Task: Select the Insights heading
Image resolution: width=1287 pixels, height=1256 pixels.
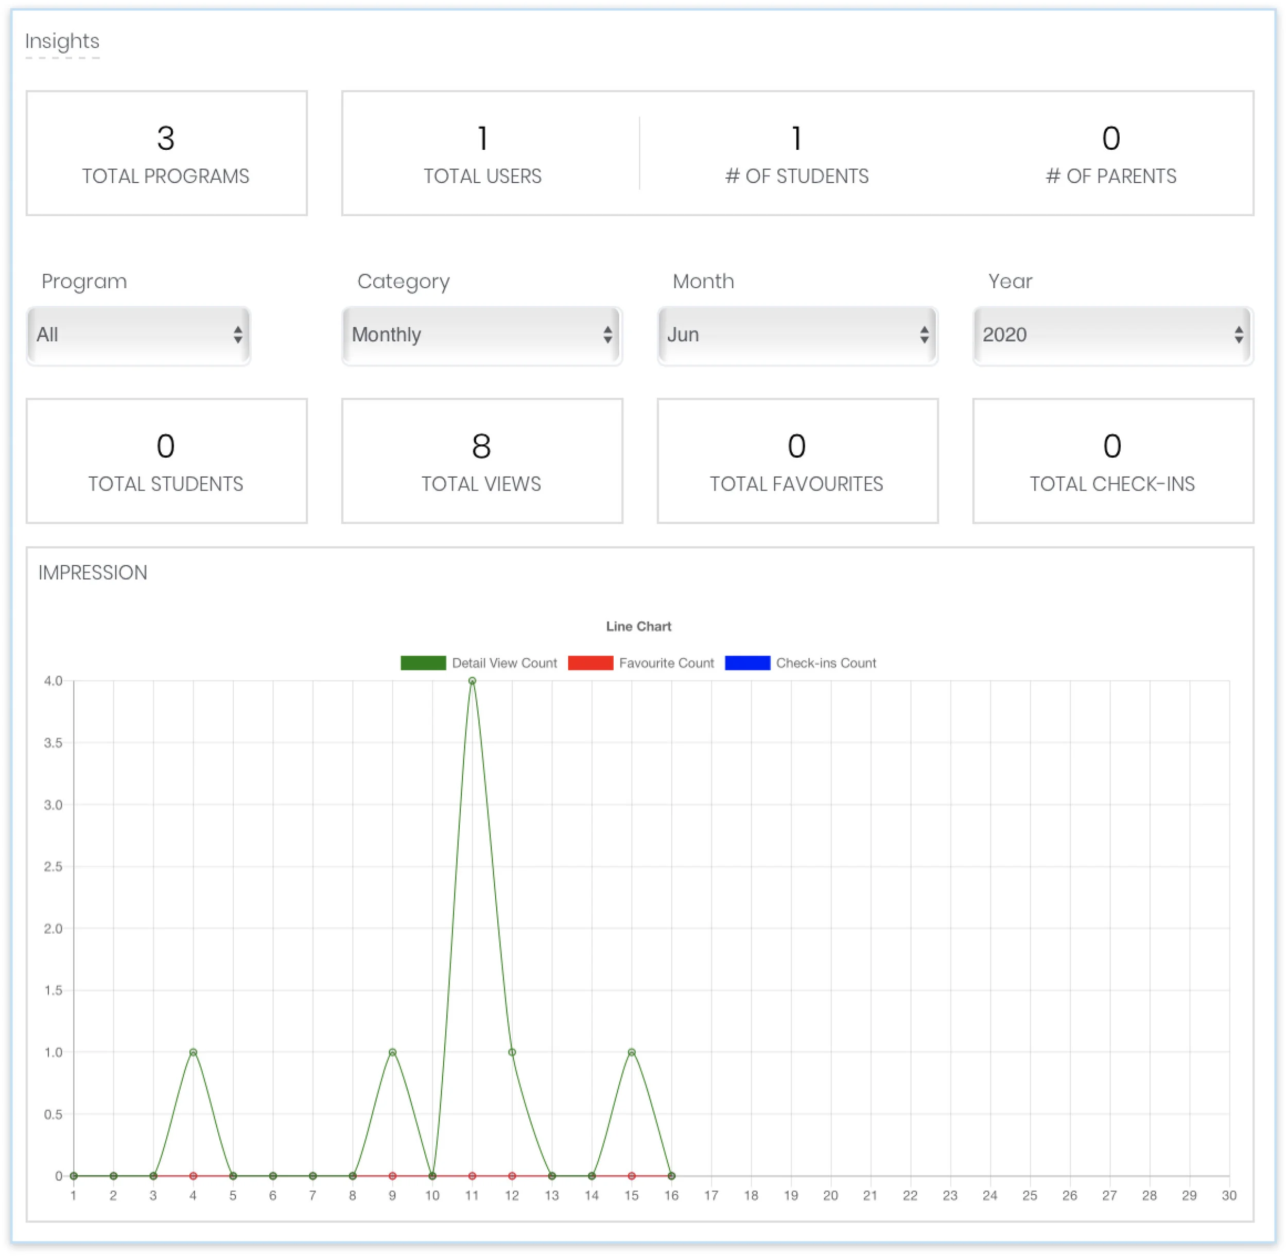Action: pos(63,42)
